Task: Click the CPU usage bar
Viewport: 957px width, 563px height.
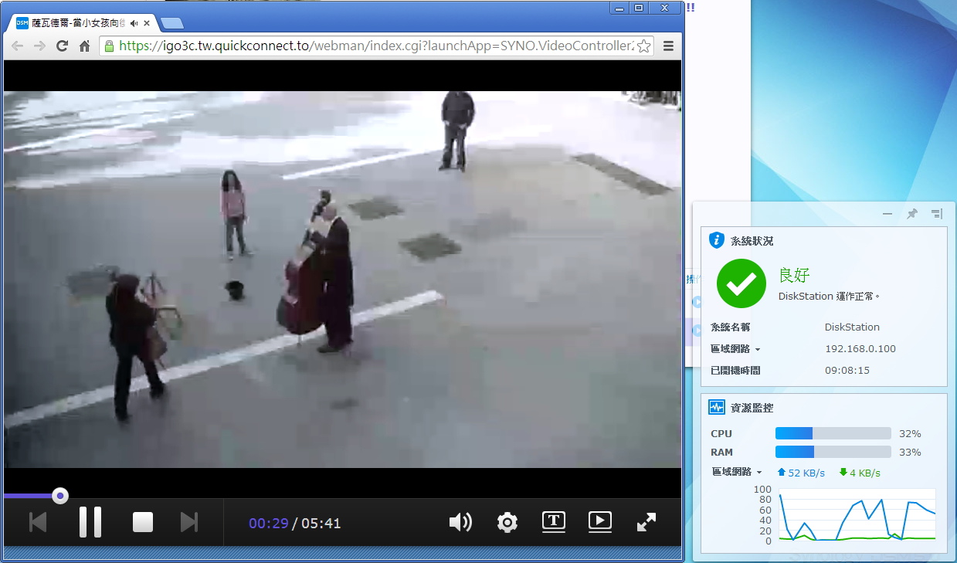Action: click(x=833, y=433)
